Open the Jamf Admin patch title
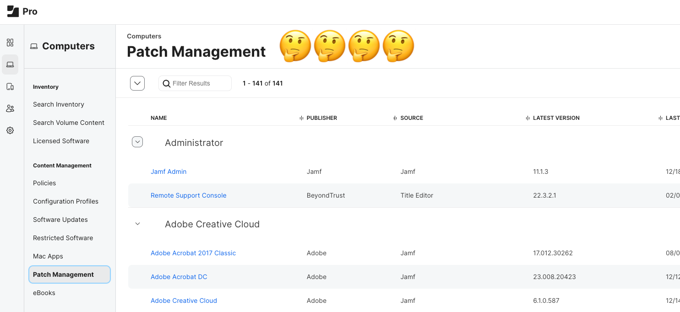 pos(169,172)
